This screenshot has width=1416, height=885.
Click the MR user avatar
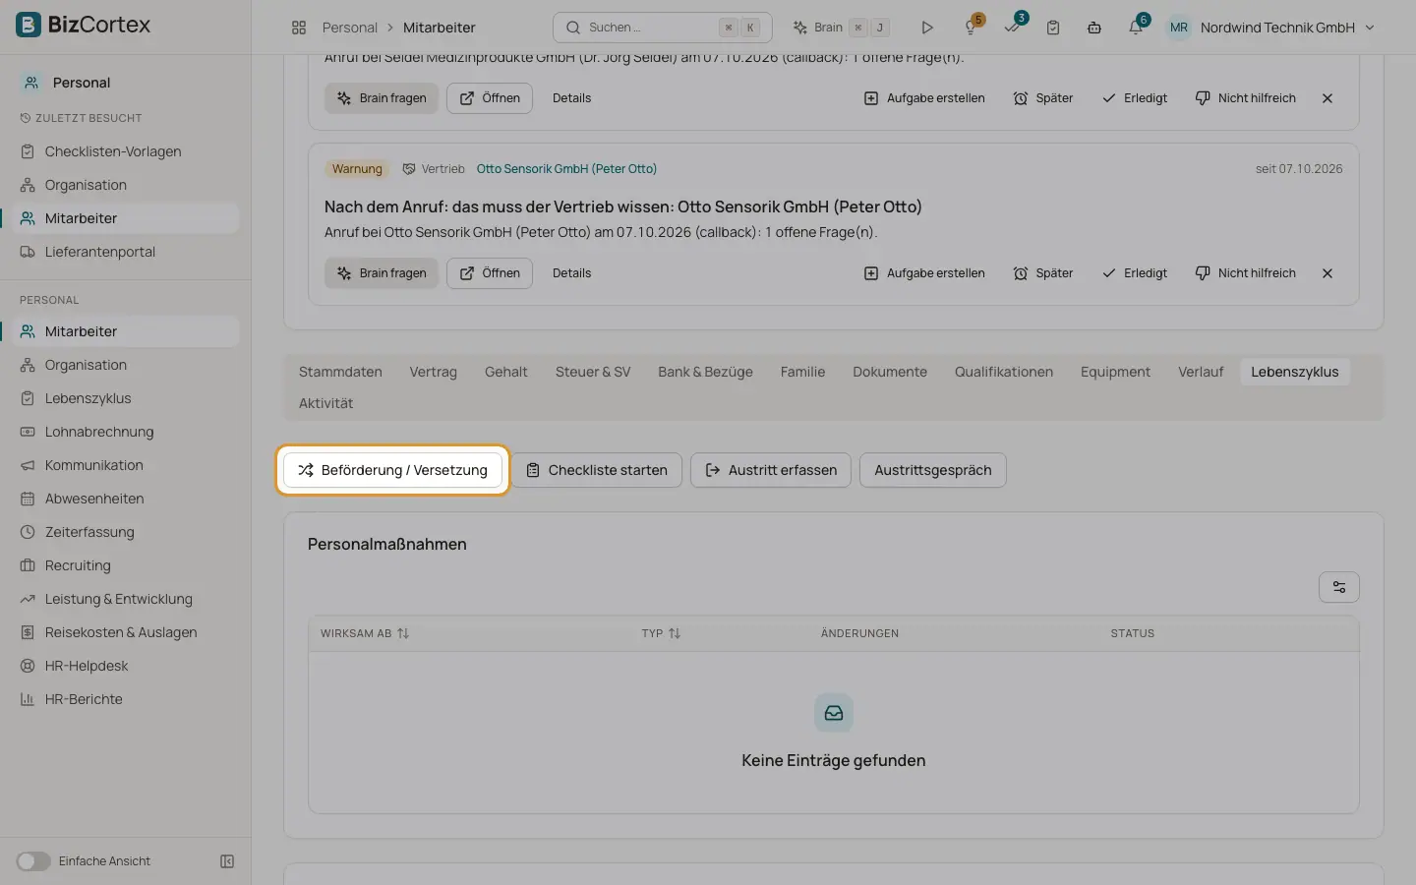point(1178,28)
